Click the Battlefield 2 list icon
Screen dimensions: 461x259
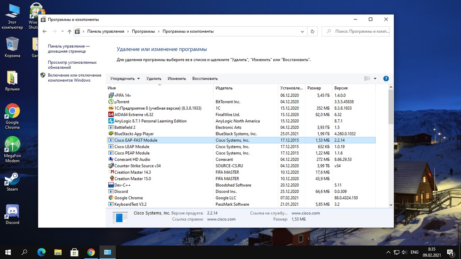click(x=111, y=127)
